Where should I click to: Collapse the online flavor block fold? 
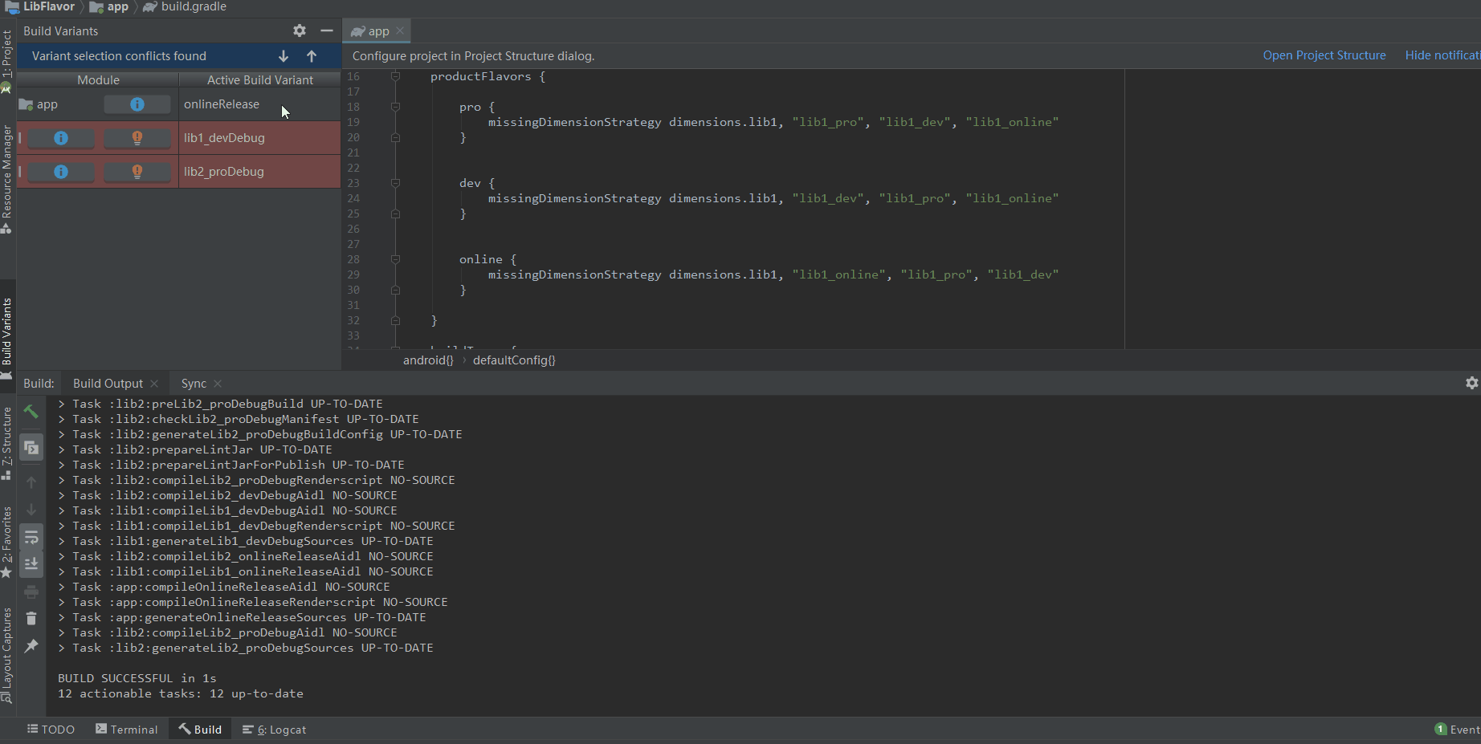[x=394, y=259]
